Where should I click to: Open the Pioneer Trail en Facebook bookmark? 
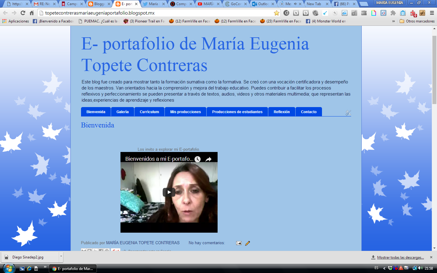click(x=144, y=21)
